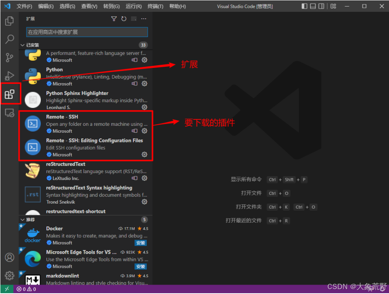
Task: Open manage gear for Remote - SSH
Action: point(144,131)
